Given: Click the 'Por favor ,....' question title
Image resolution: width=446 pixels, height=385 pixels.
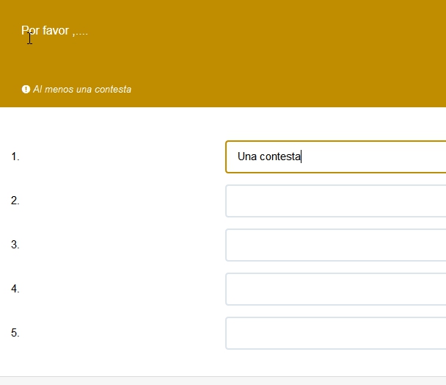Looking at the screenshot, I should [55, 31].
